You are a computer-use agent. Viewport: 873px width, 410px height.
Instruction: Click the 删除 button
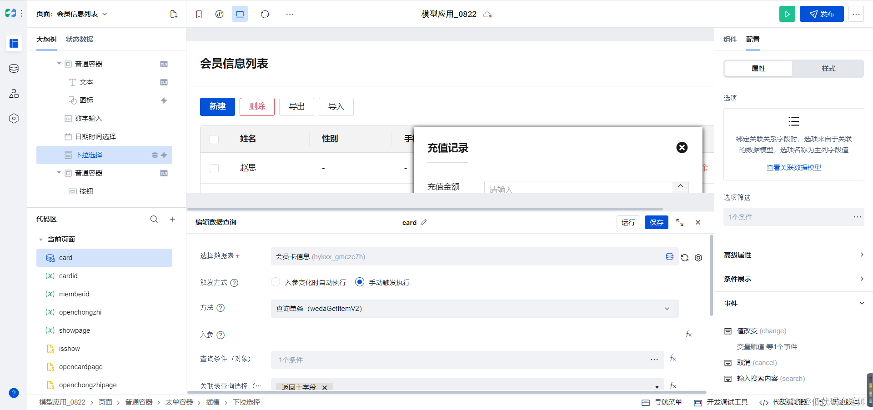tap(257, 107)
